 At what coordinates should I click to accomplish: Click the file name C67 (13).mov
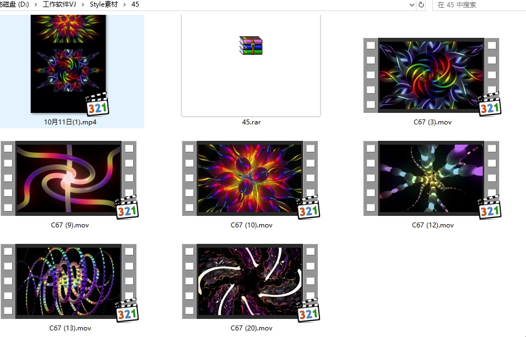70,328
